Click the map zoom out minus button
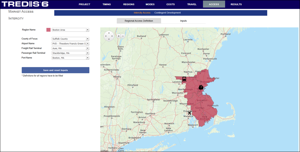Viewport: 300px width, 152px height. point(123,36)
